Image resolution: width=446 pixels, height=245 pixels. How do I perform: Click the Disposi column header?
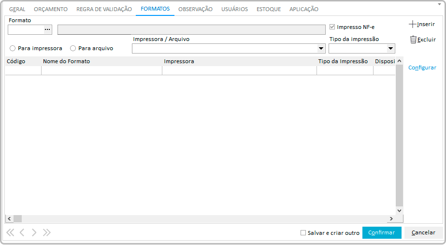385,61
